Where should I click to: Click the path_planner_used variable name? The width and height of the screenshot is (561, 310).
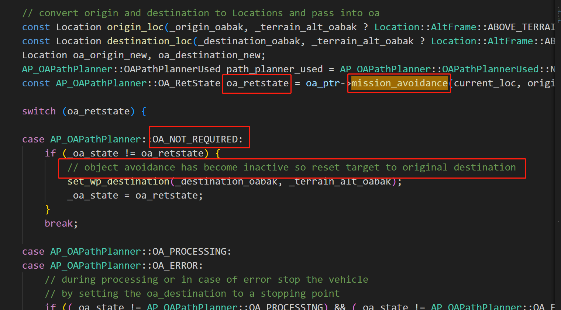pyautogui.click(x=275, y=69)
